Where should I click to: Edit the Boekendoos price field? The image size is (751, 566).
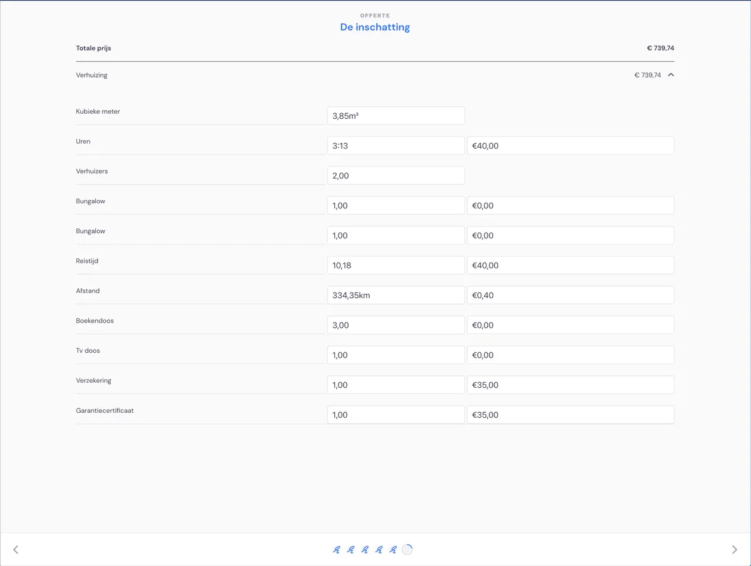pos(571,325)
